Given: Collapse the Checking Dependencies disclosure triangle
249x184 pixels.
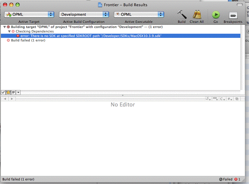Looking at the screenshot, I should (x=9, y=31).
